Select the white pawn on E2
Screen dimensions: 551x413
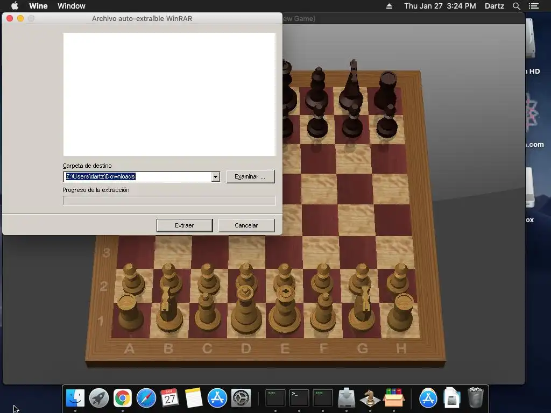(x=284, y=276)
